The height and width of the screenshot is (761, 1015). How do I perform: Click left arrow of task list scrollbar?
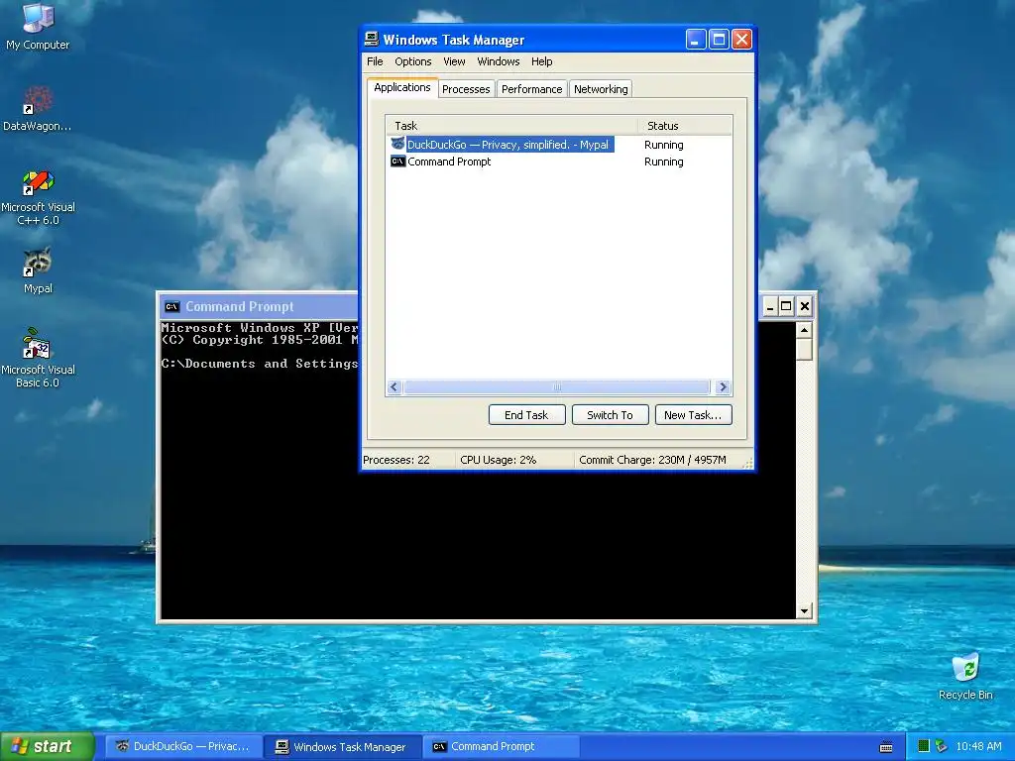[x=394, y=387]
